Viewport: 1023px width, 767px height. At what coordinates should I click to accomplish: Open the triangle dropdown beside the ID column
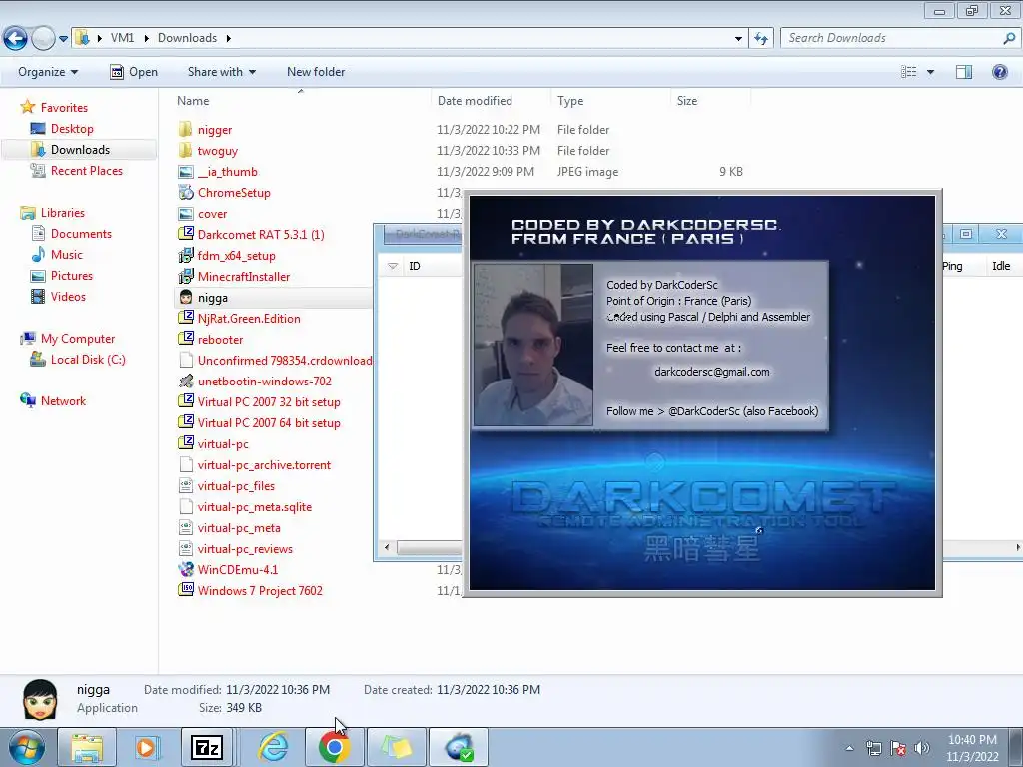(x=392, y=266)
